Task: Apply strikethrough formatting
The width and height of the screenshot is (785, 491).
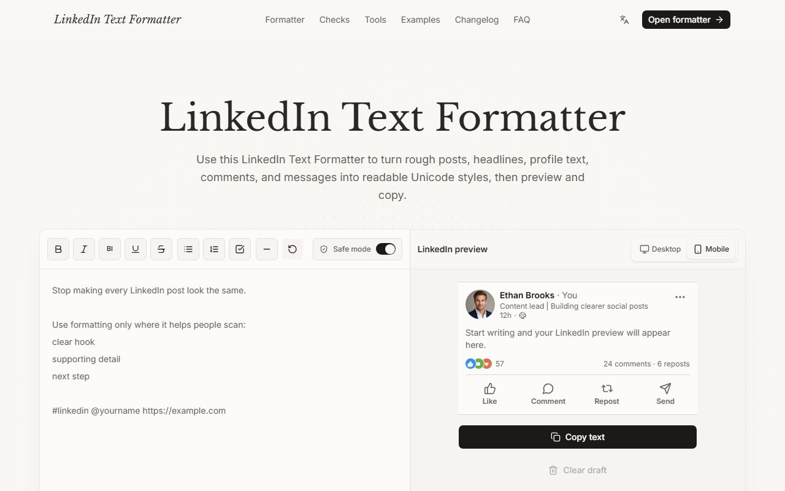Action: [x=161, y=249]
